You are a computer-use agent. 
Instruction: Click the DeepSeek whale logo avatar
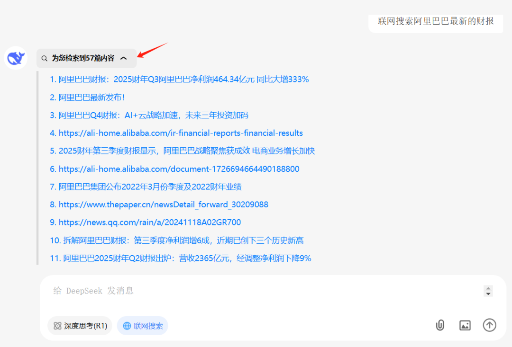click(16, 58)
